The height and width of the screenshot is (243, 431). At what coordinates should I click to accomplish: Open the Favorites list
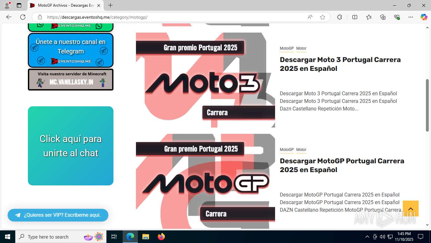[369, 17]
